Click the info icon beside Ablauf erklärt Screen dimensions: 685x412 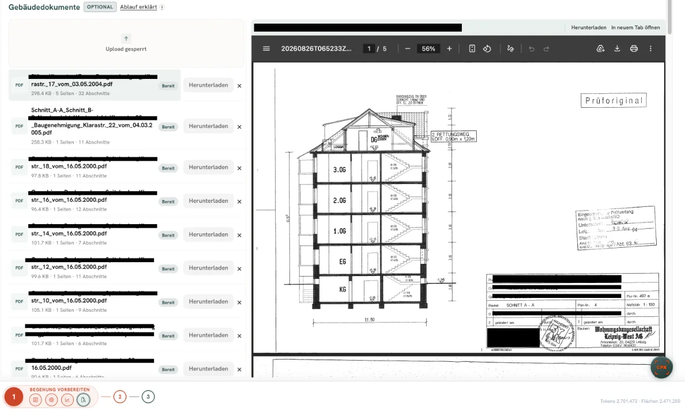tap(162, 7)
